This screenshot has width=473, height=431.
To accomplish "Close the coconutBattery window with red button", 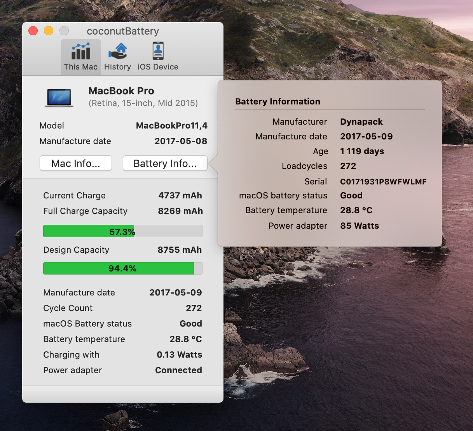I will (x=33, y=31).
